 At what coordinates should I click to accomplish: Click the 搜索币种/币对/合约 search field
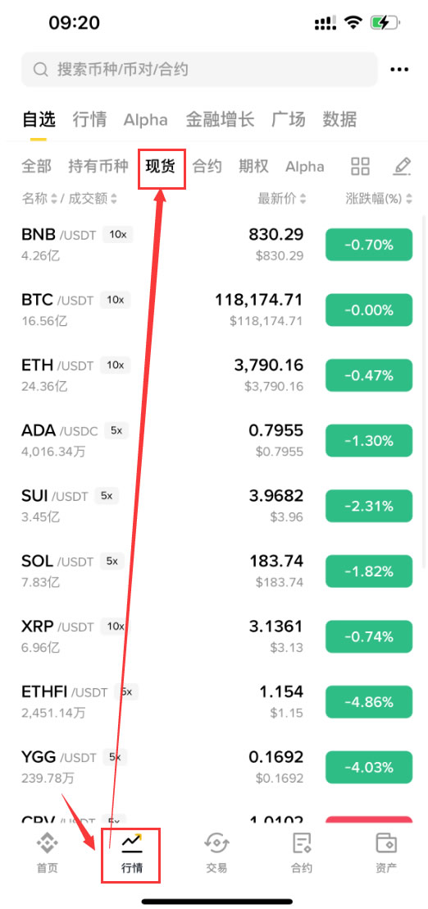tap(199, 70)
